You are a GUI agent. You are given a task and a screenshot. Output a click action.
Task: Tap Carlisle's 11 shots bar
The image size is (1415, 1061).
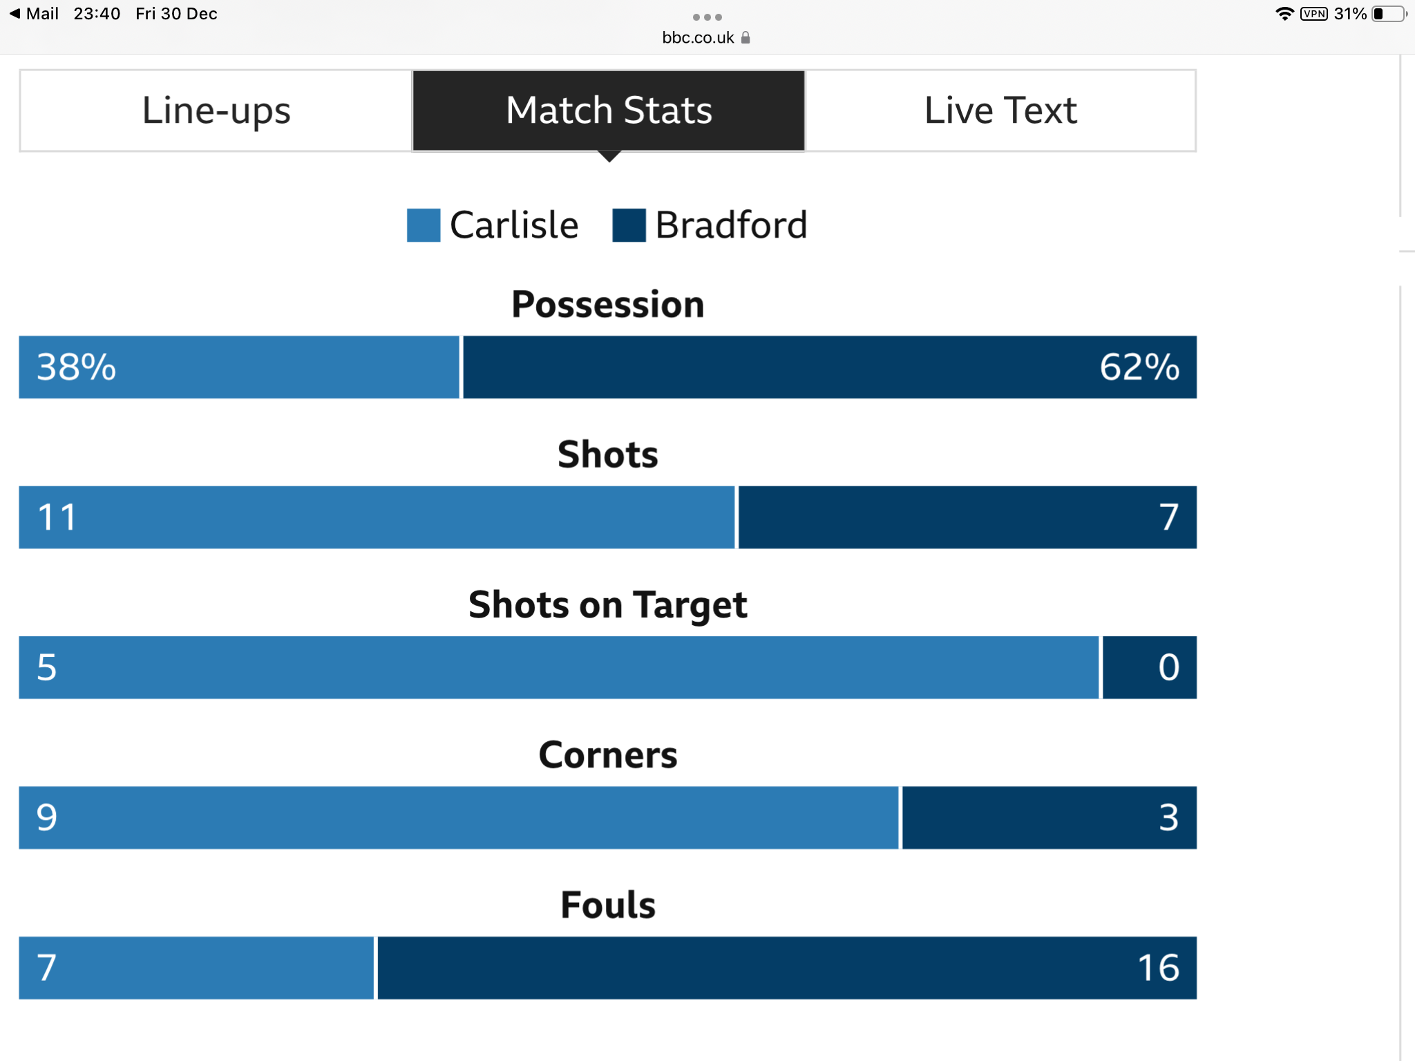(377, 517)
